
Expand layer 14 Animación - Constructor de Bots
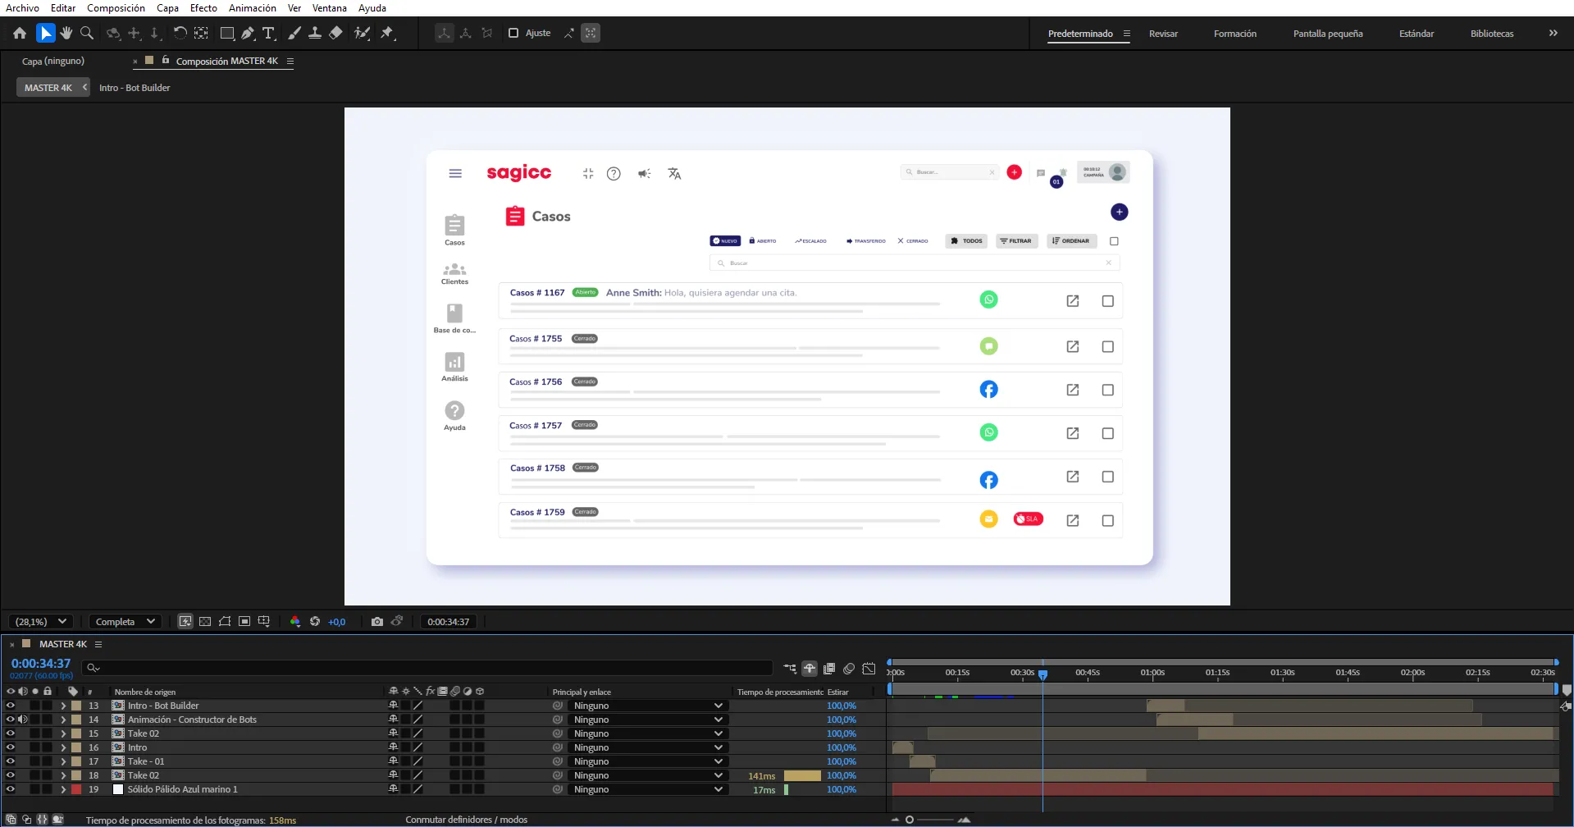(x=63, y=720)
